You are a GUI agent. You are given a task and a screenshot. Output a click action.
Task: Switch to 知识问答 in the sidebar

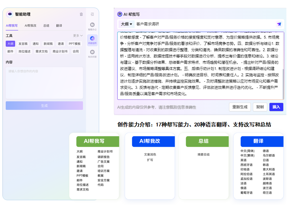pyautogui.click(x=92, y=52)
